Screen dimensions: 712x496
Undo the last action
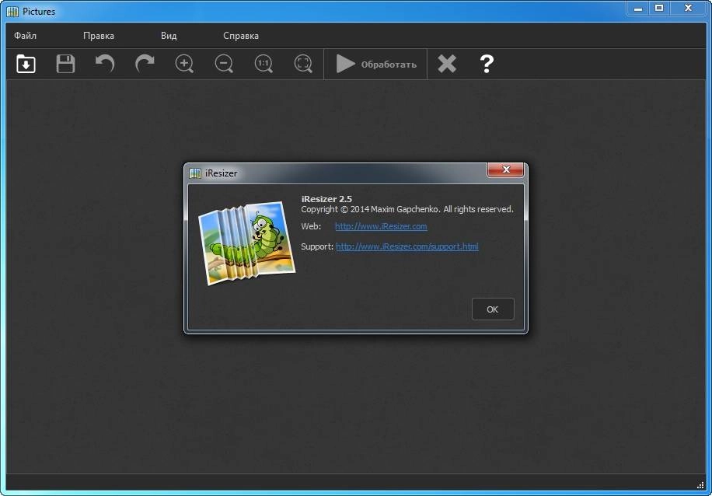click(105, 64)
